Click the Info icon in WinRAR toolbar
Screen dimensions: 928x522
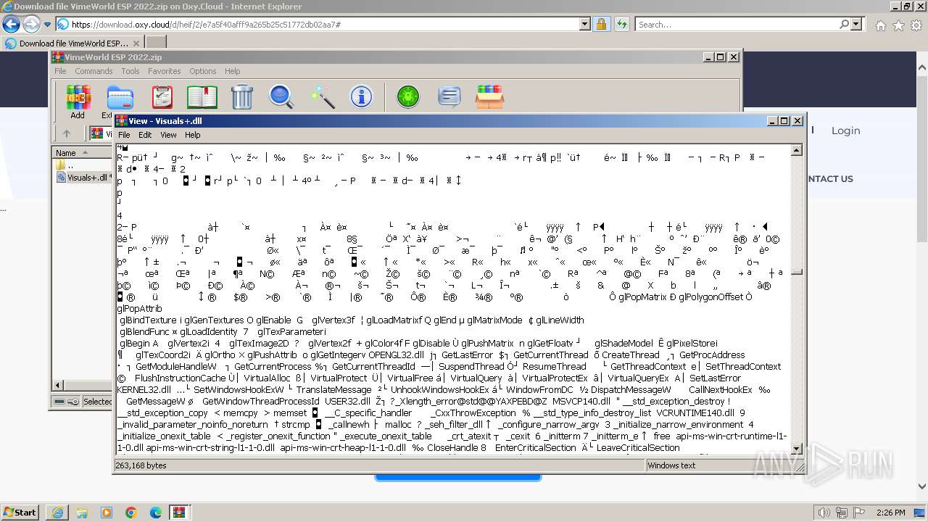(x=361, y=96)
